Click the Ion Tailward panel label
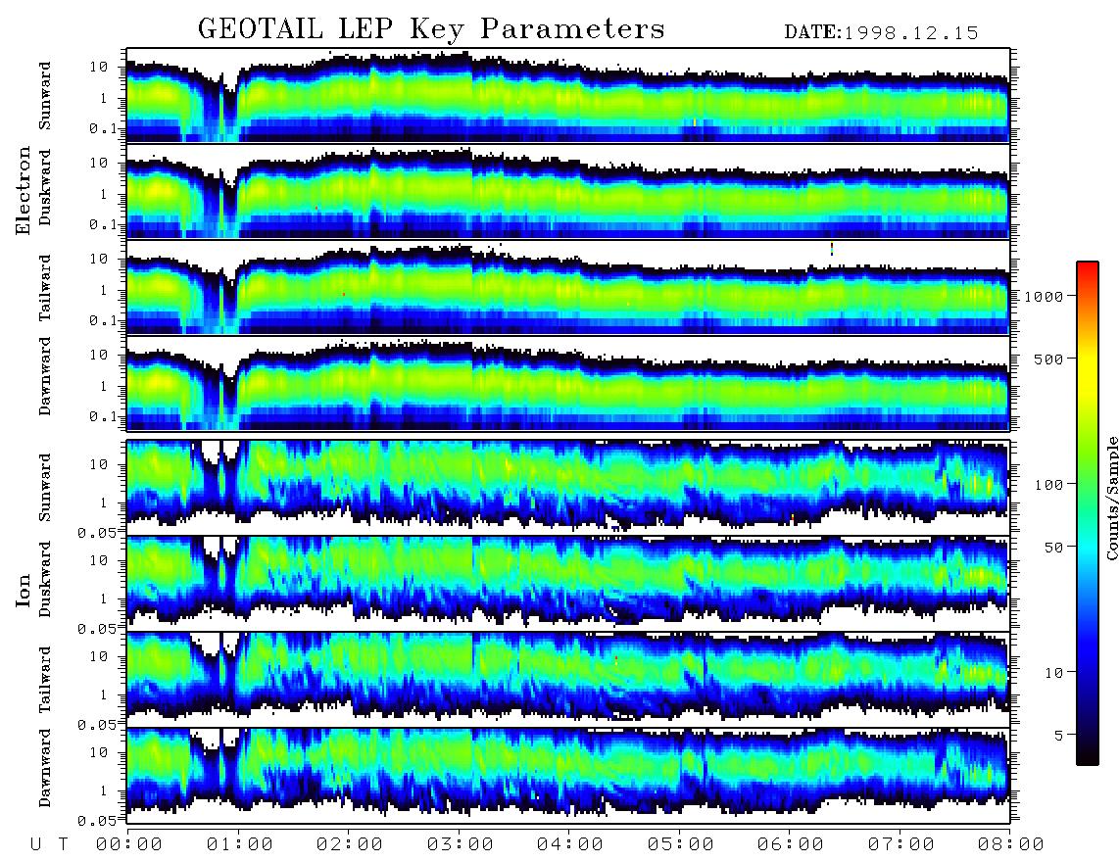Screen dimensions: 1119x862 click(45, 680)
